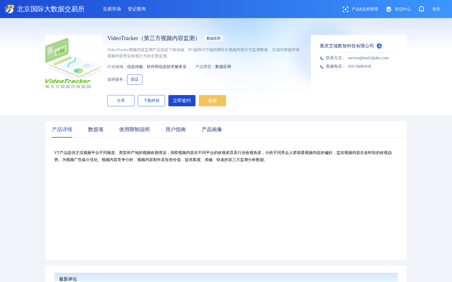
Task: Click the 下载样例 download sample button
Action: [x=151, y=101]
